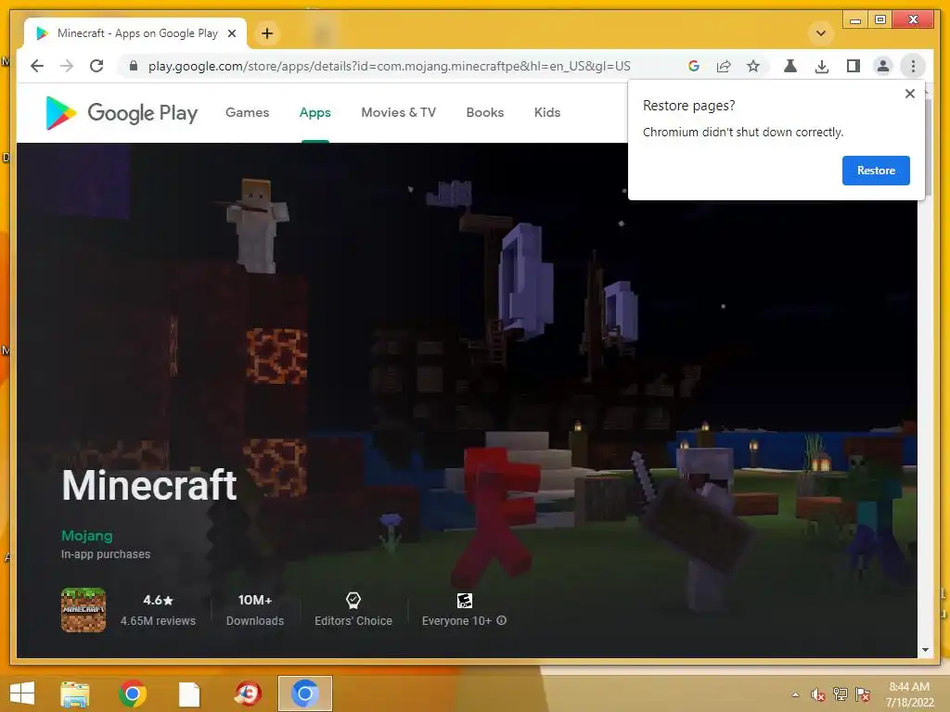Click the 10M+ Downloads stat
The image size is (950, 712).
(x=255, y=610)
